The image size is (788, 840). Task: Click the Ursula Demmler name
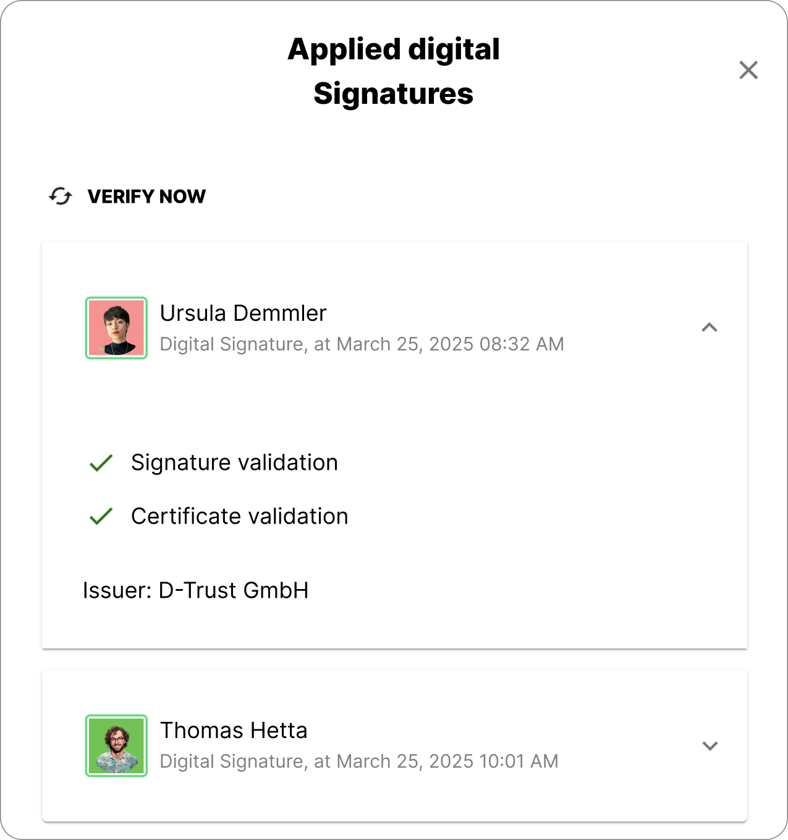tap(243, 313)
